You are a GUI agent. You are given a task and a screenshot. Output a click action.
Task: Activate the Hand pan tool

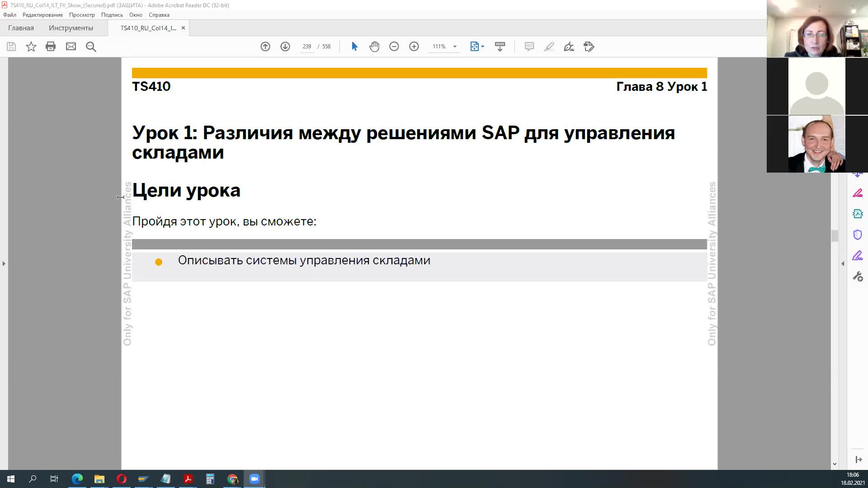click(374, 47)
